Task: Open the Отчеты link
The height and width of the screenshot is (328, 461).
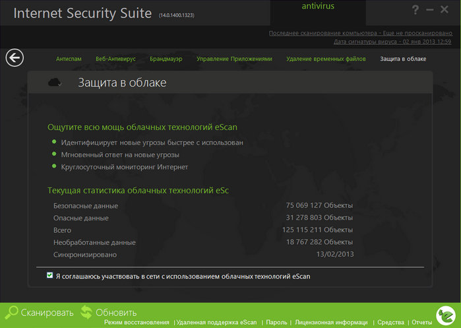Action: point(422,323)
